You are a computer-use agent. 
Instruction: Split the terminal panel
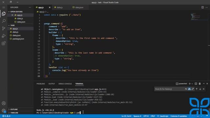[196, 84]
